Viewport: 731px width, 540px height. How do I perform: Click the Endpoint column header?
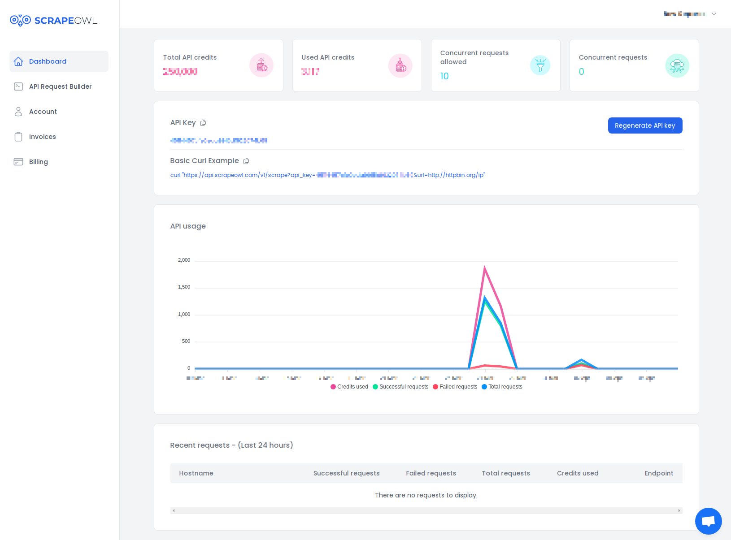tap(659, 473)
